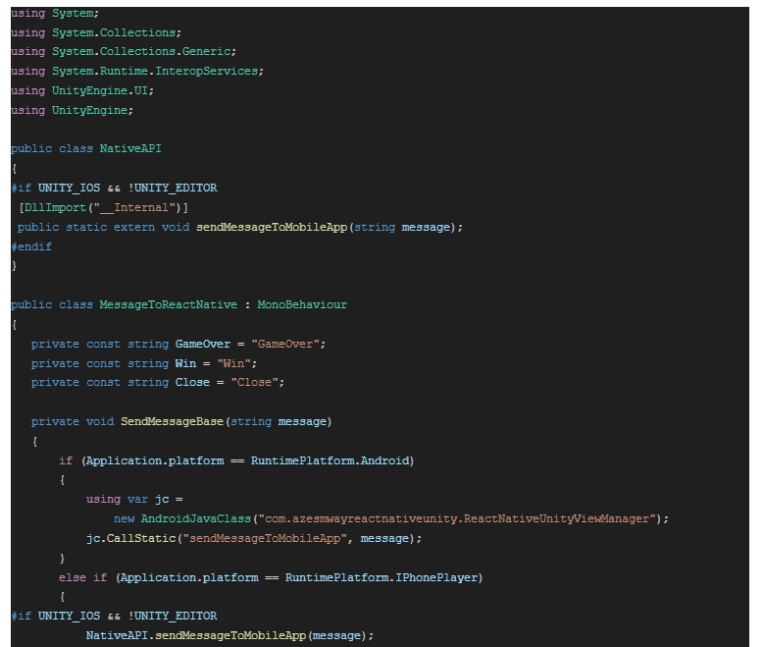The height and width of the screenshot is (647, 765).
Task: Click the ReactNativeUnityViewManager package string
Action: 459,518
